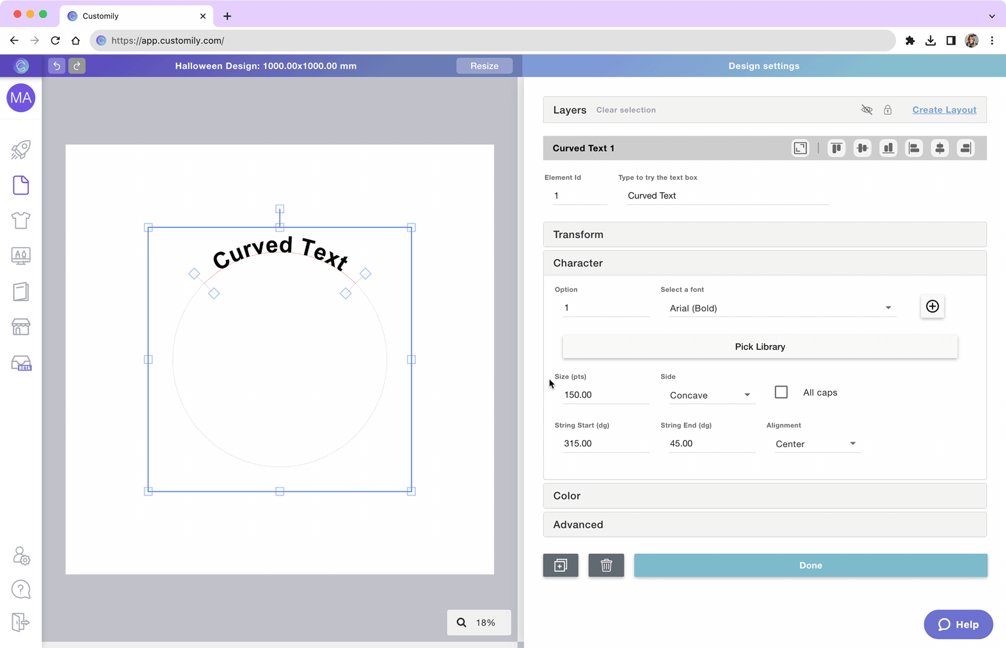Image resolution: width=1006 pixels, height=648 pixels.
Task: Undo the last design action
Action: pyautogui.click(x=56, y=66)
